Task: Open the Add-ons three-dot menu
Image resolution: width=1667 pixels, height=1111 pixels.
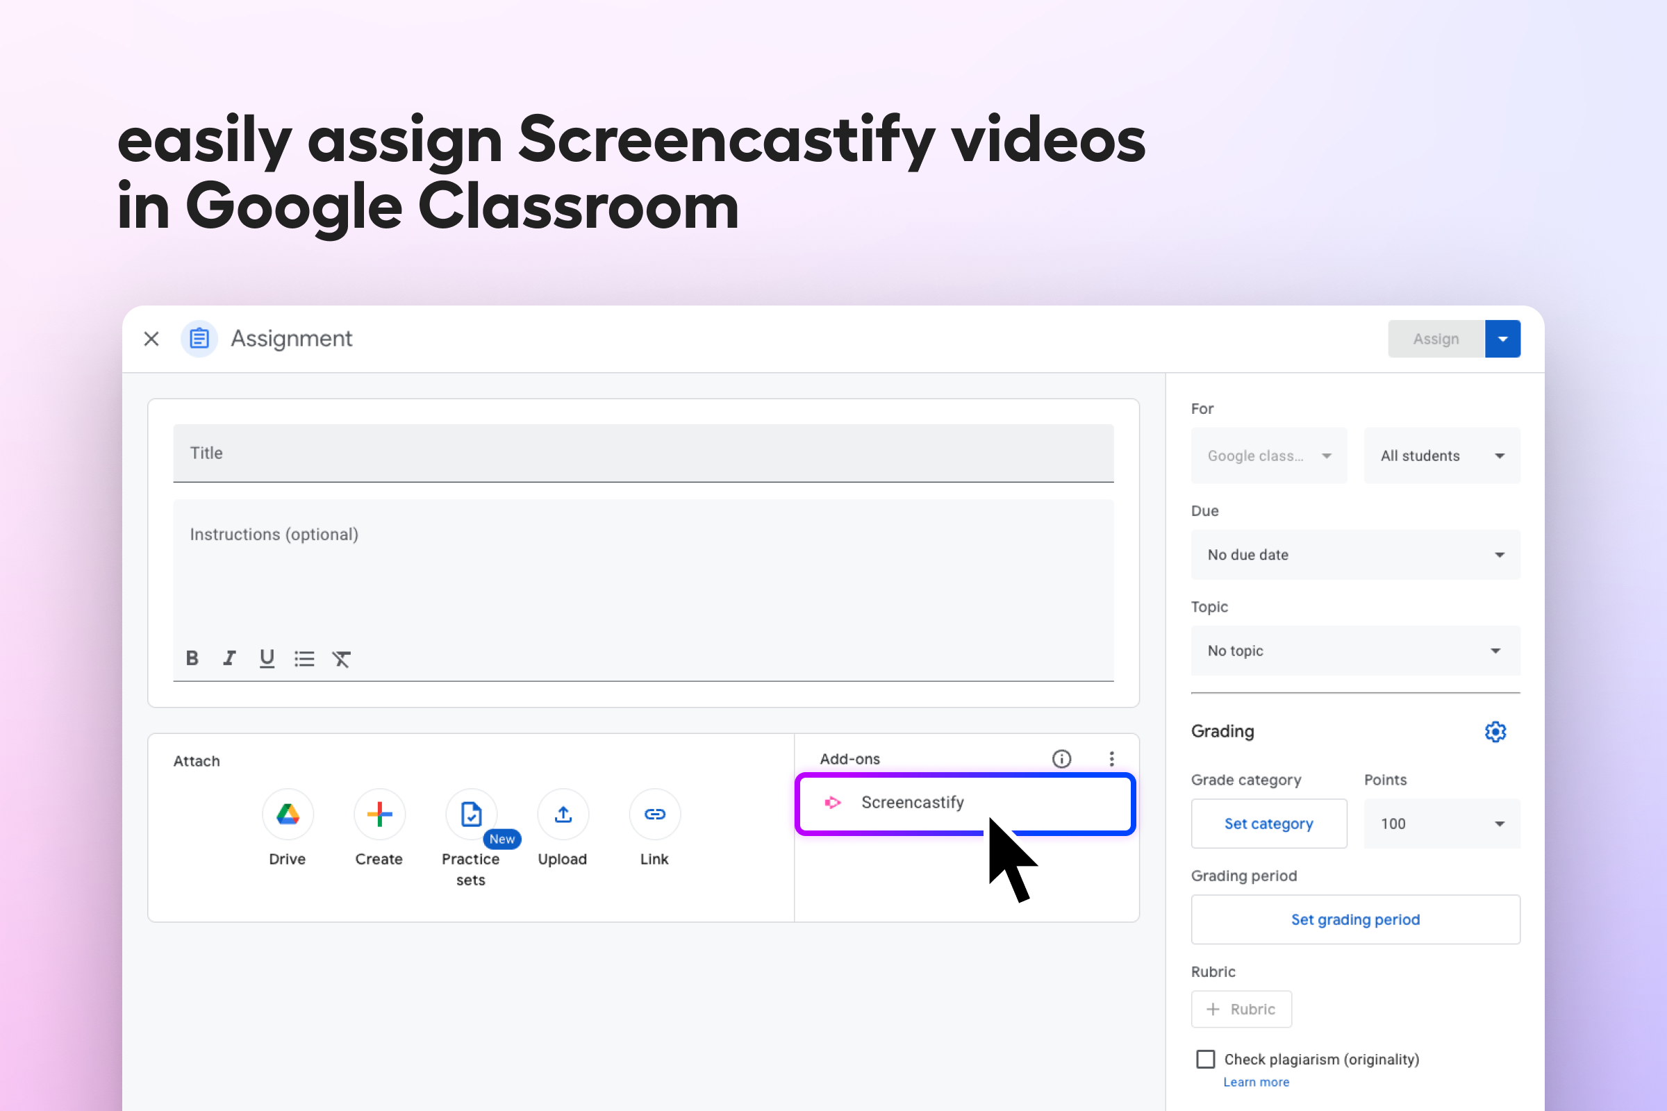Action: pyautogui.click(x=1111, y=759)
